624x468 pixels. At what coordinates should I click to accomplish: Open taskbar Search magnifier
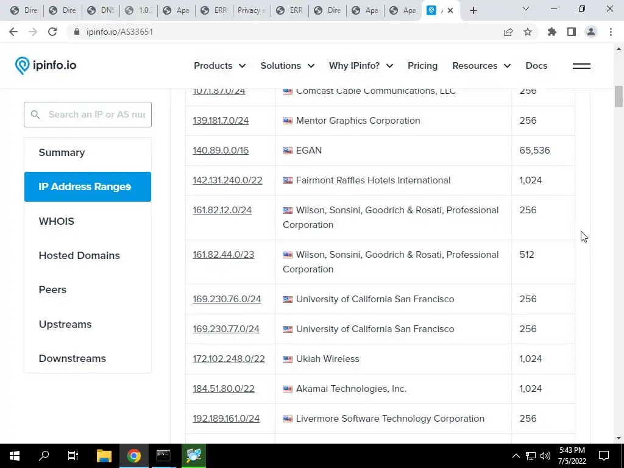click(x=44, y=456)
